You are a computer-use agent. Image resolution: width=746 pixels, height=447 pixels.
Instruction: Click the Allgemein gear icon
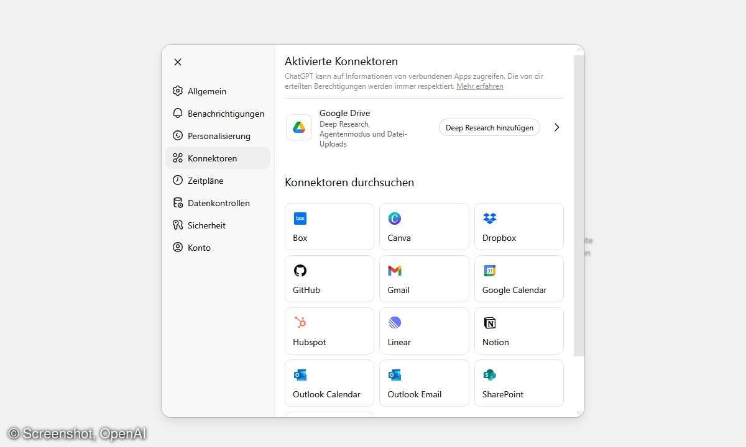pyautogui.click(x=178, y=91)
